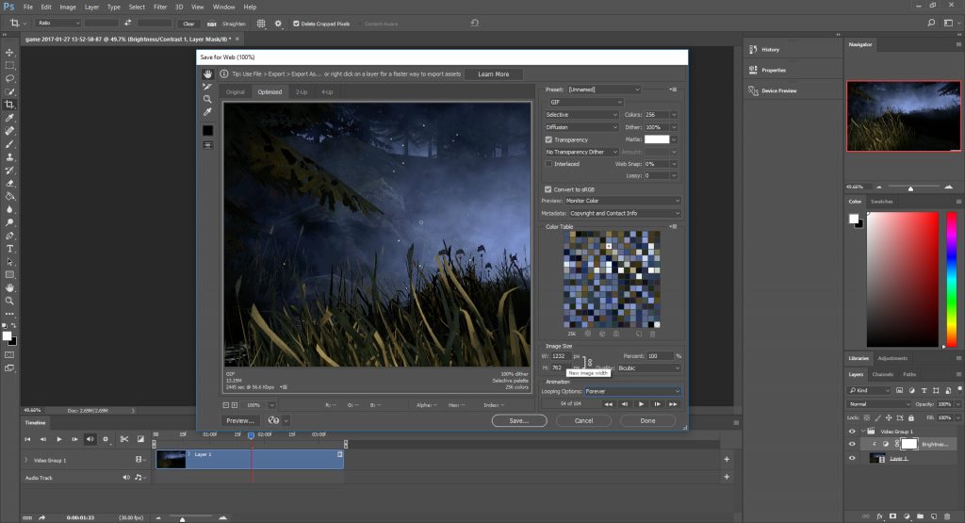Open the No Transparency Dither dropdown
The height and width of the screenshot is (523, 965).
tap(581, 152)
